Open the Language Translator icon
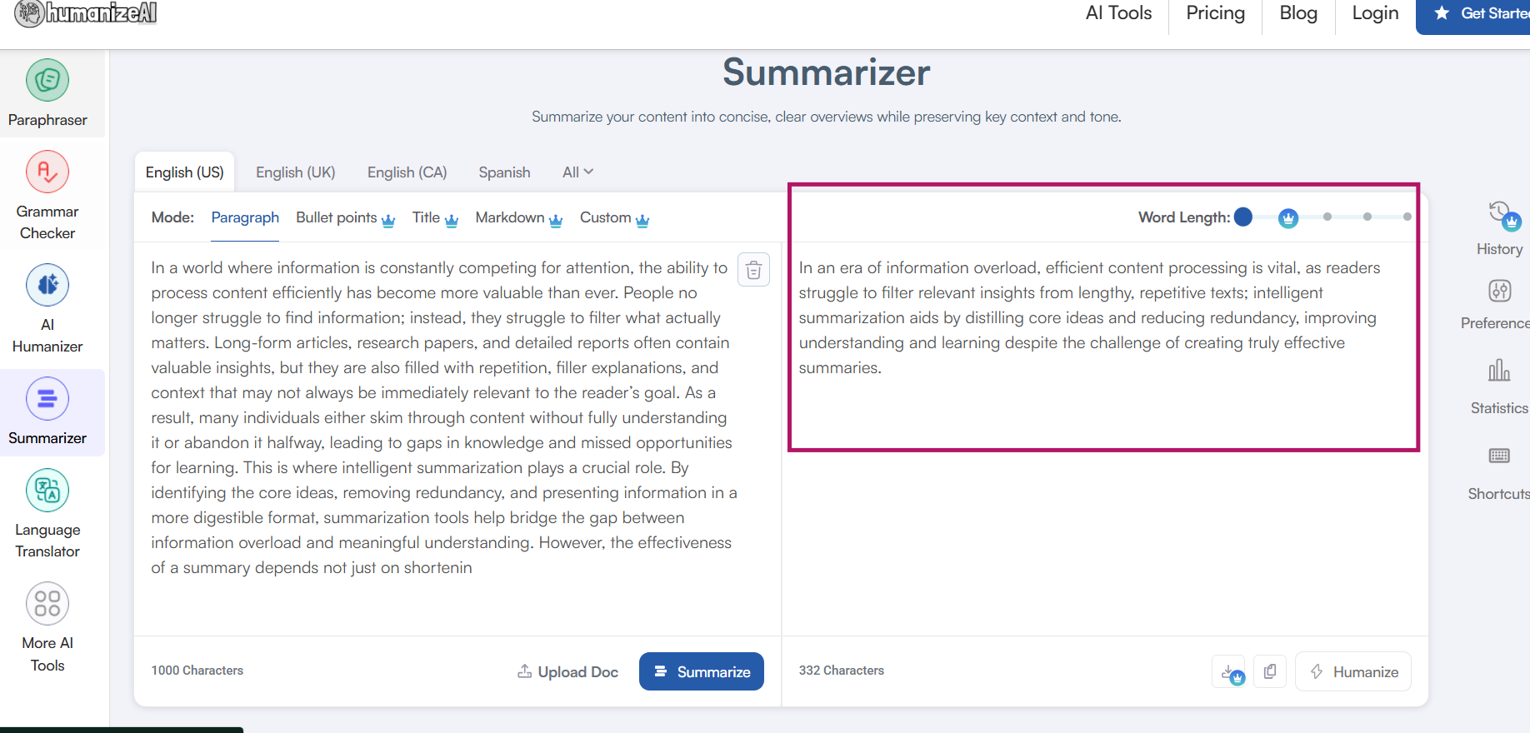1530x733 pixels. click(x=47, y=491)
